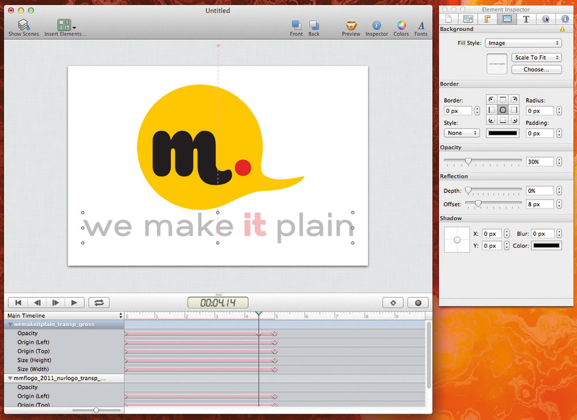Step one frame forward
Image resolution: width=577 pixels, height=420 pixels.
(x=56, y=303)
